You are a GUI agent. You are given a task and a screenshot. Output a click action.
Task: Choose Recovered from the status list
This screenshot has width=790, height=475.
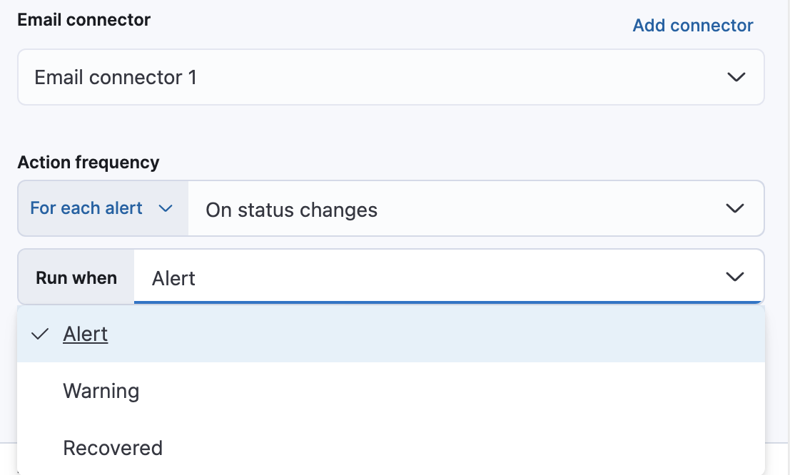click(x=113, y=447)
